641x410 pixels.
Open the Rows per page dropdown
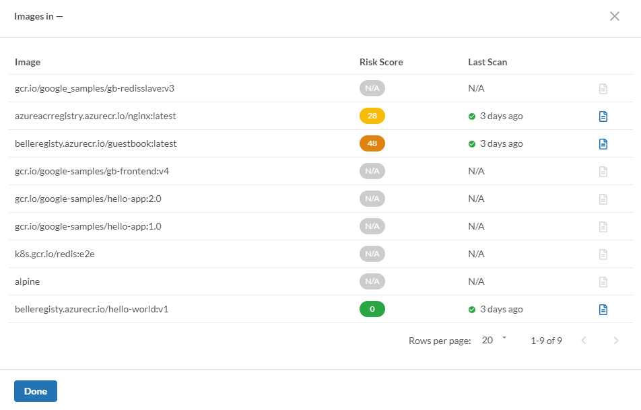pyautogui.click(x=494, y=341)
